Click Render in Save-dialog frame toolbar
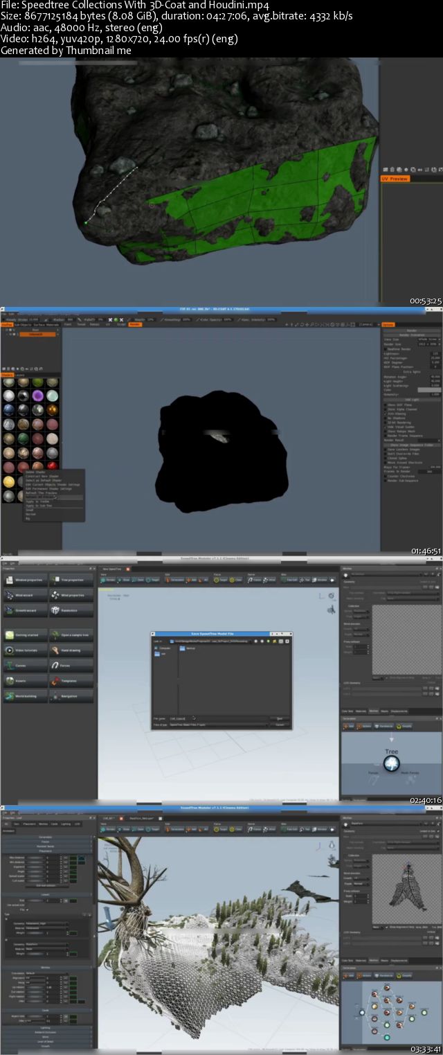The width and height of the screenshot is (443, 1055). click(x=108, y=580)
